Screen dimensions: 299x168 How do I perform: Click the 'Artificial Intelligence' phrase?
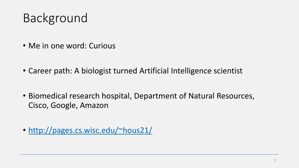(x=175, y=71)
